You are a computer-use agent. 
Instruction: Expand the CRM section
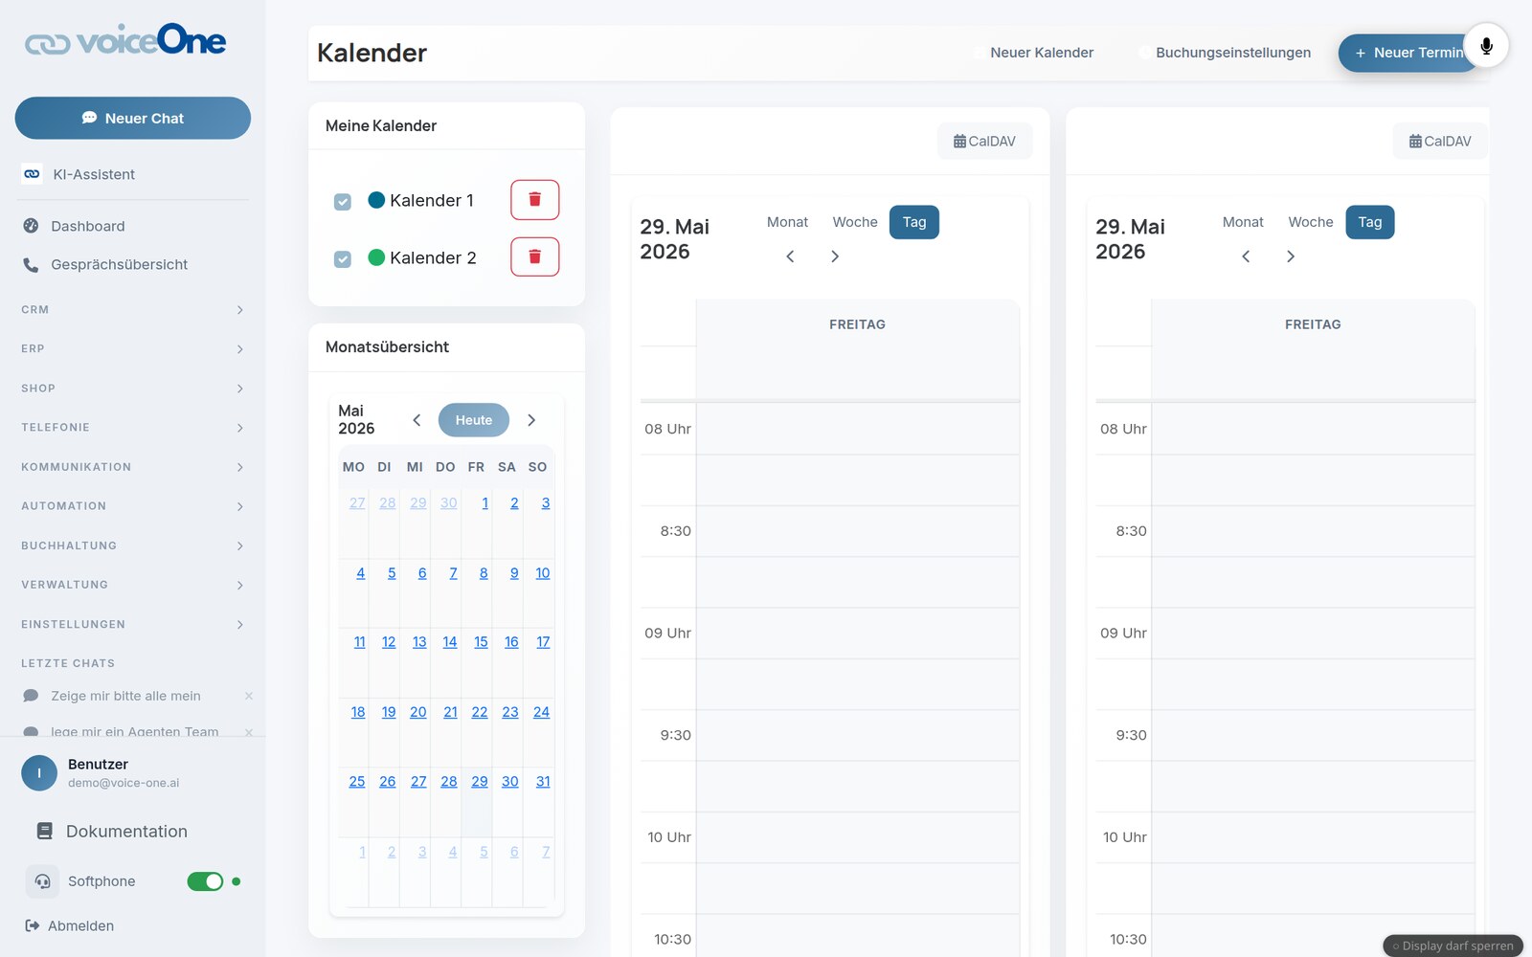click(x=132, y=309)
